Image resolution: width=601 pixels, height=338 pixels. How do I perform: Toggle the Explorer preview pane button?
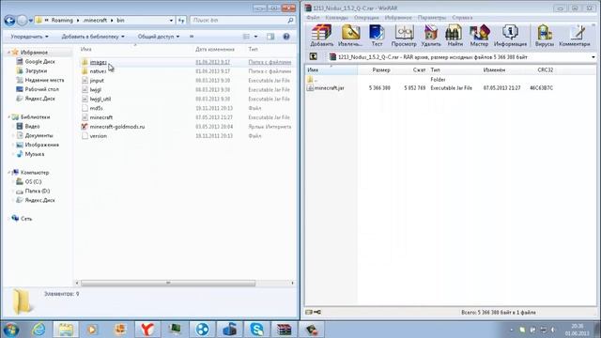[270, 37]
